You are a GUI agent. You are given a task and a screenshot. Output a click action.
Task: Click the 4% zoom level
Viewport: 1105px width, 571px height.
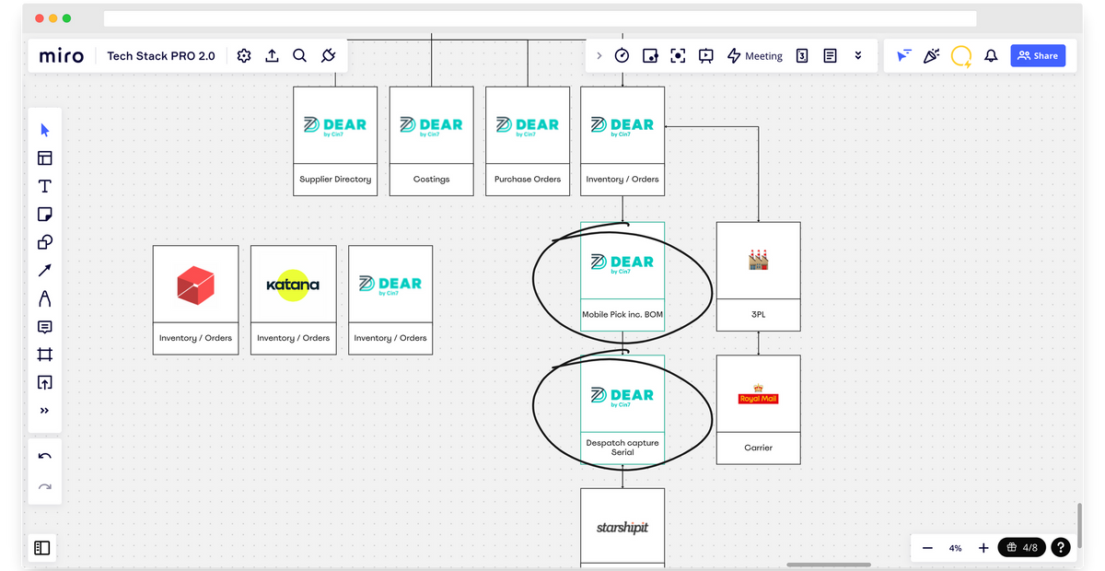coord(956,548)
